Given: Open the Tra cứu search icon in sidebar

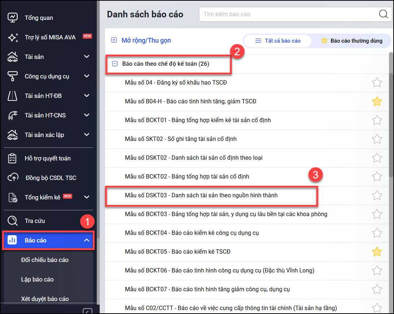Looking at the screenshot, I should (13, 221).
